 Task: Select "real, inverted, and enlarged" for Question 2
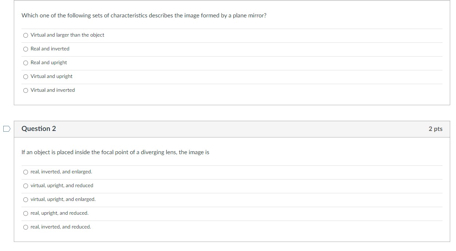[x=25, y=172]
